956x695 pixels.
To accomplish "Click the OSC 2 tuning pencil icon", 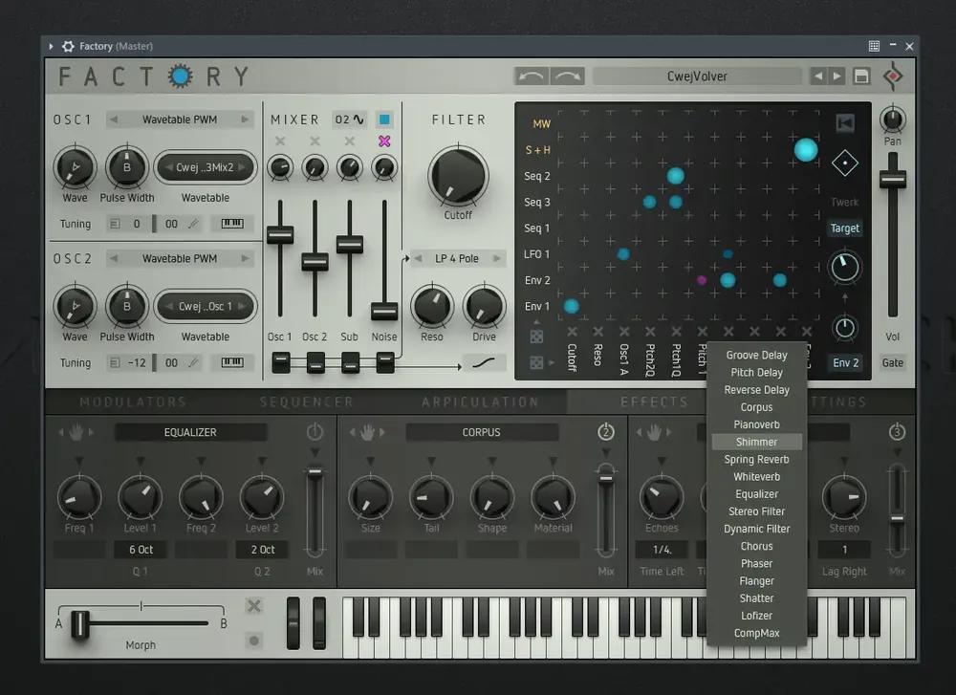I will tap(193, 362).
